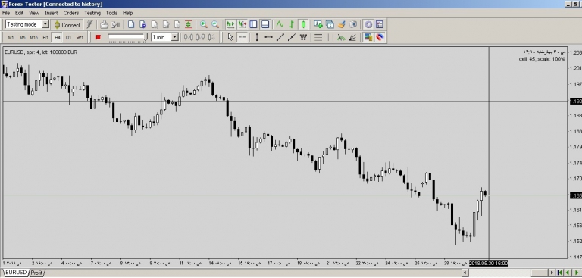This screenshot has height=278, width=582.
Task: Select the trend line drawing tool
Action: [x=280, y=37]
